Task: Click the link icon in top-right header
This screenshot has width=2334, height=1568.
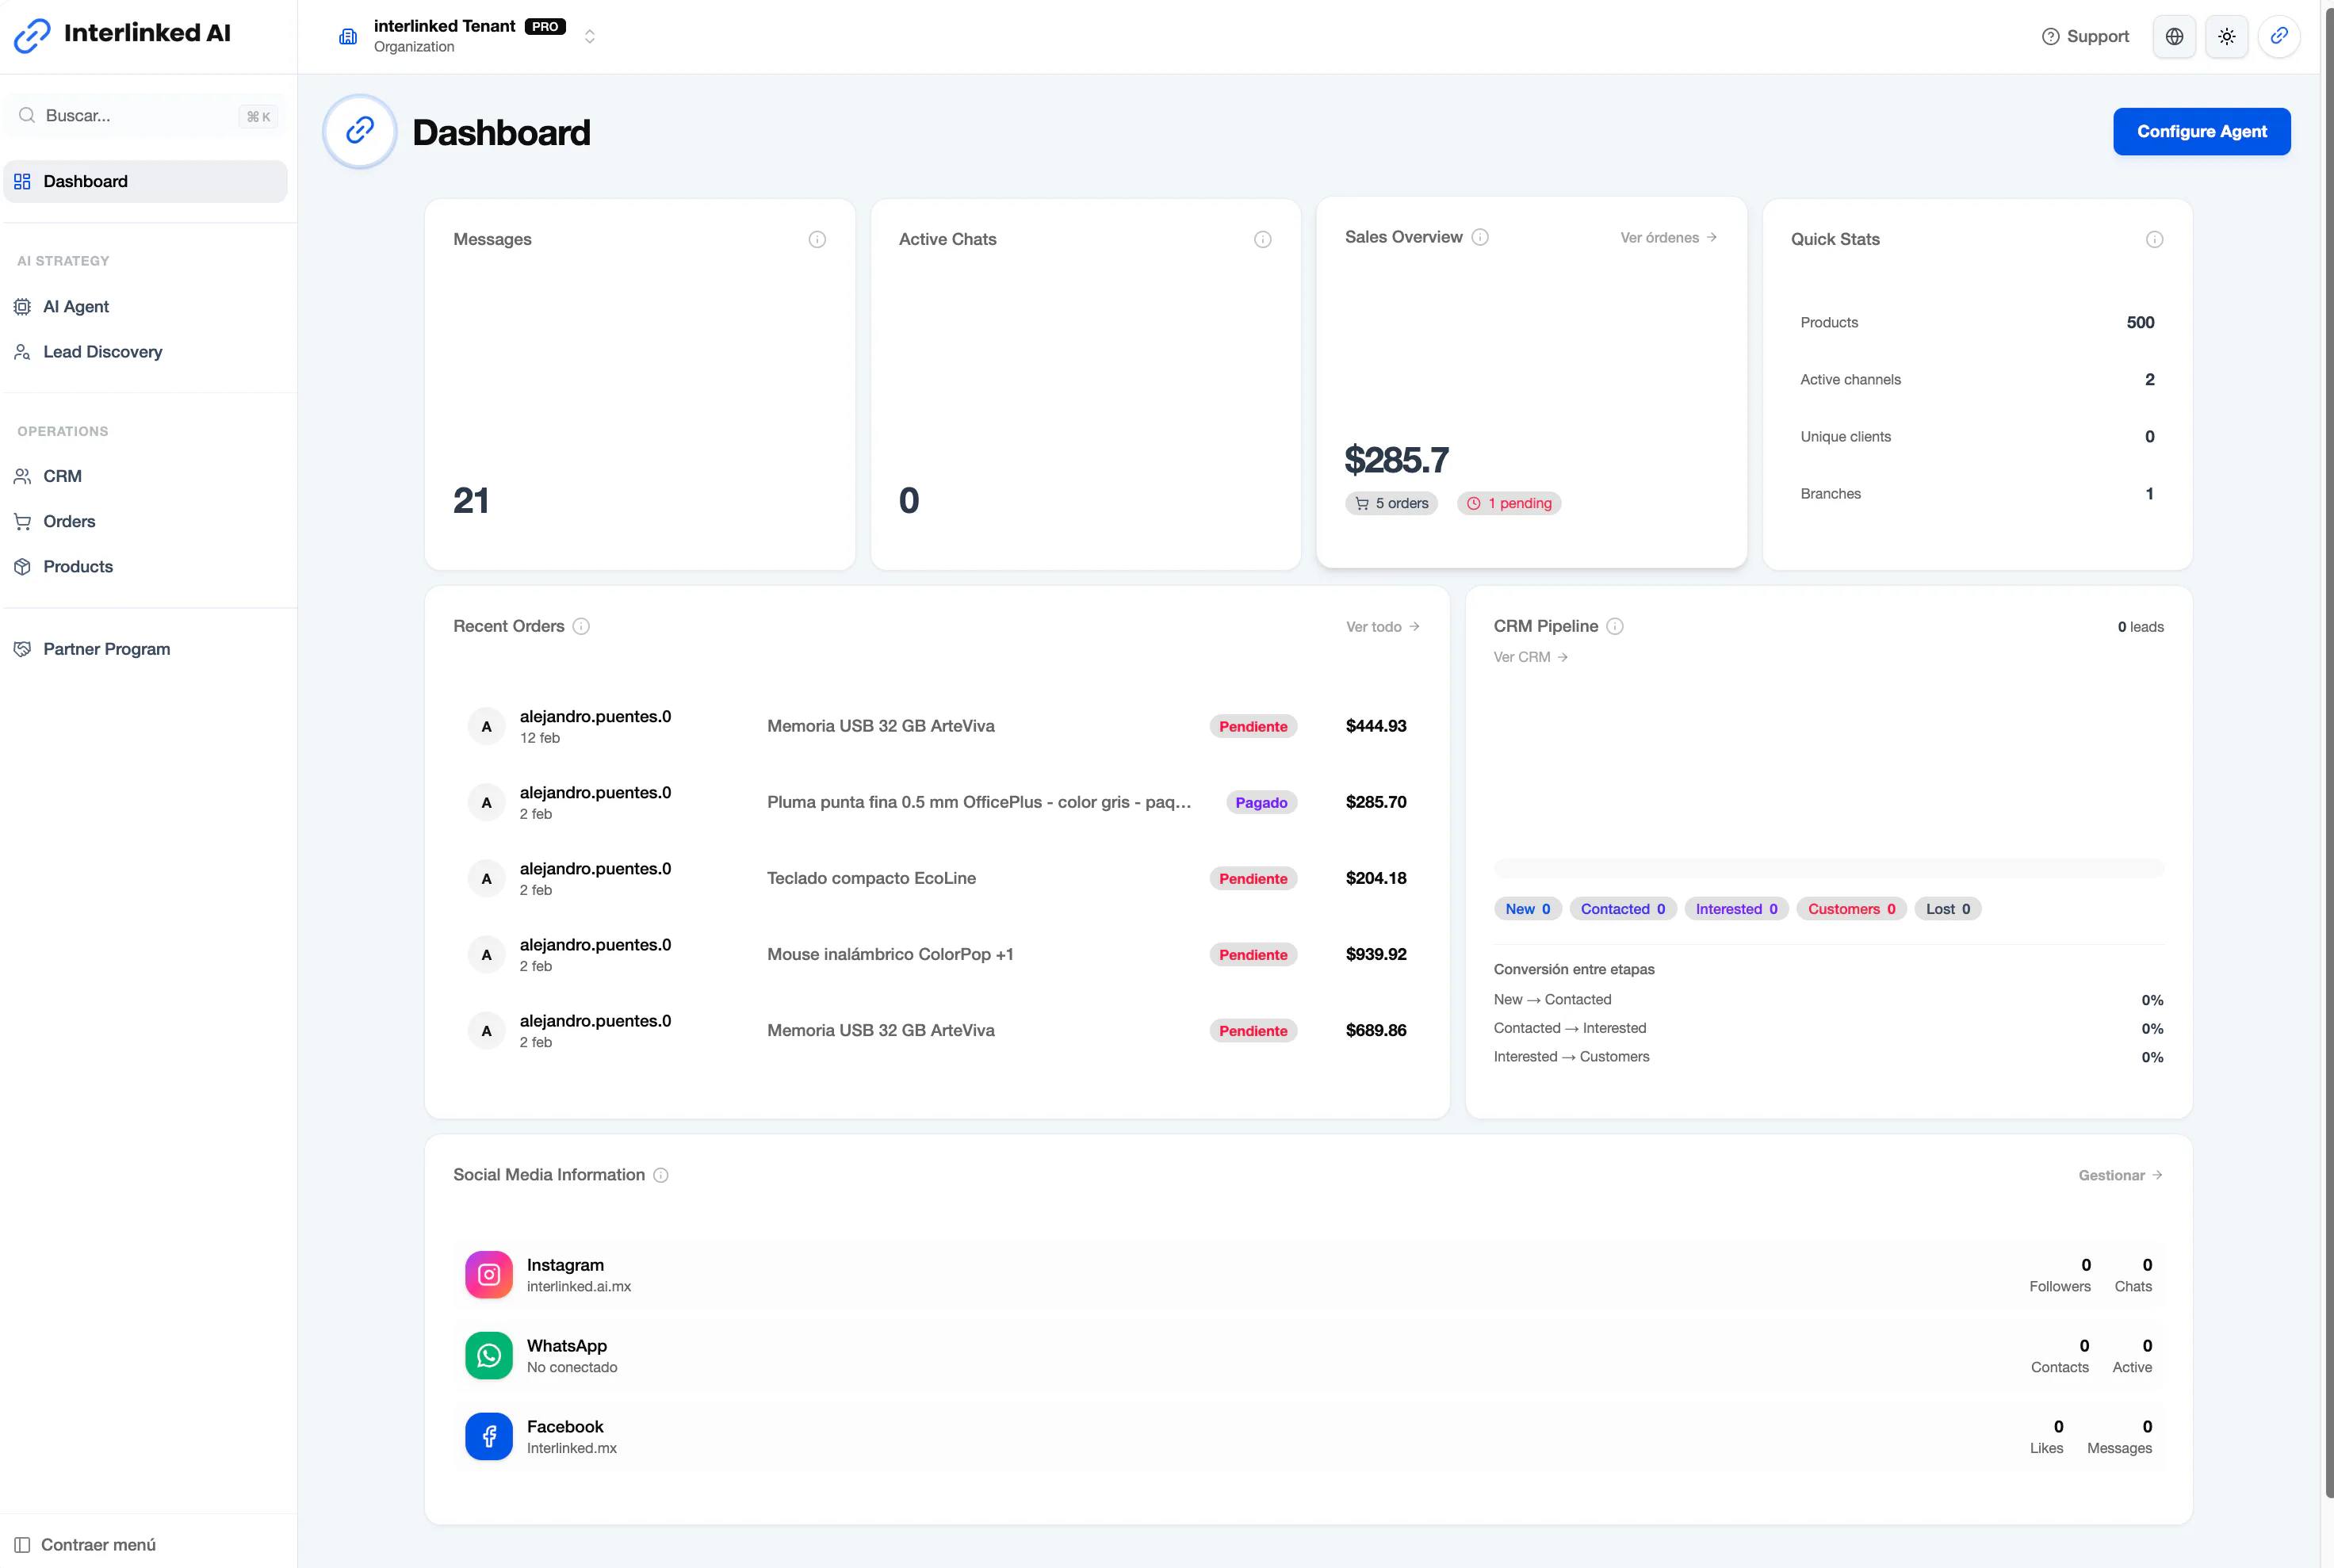Action: pos(2279,36)
